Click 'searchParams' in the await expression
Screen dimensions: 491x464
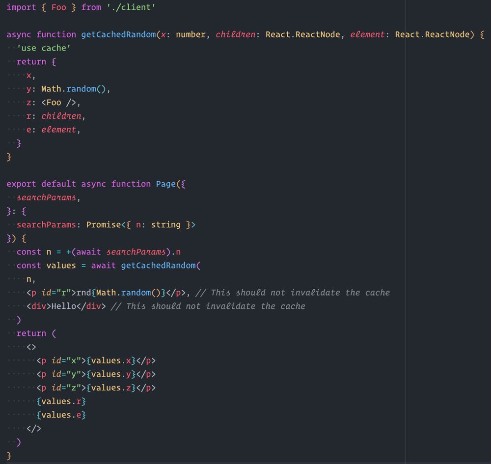(x=136, y=252)
